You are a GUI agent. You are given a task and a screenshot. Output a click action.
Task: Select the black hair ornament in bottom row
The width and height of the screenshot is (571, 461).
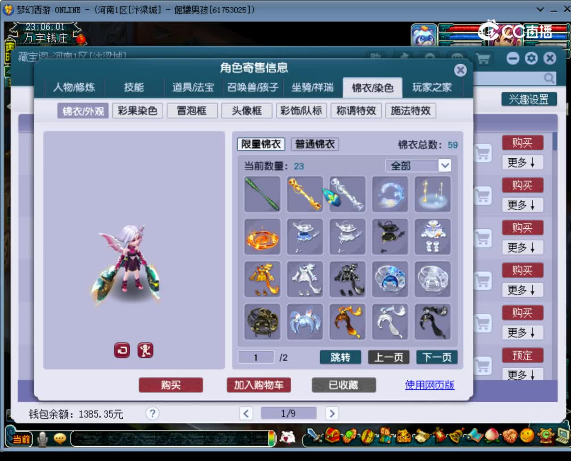[x=433, y=322]
